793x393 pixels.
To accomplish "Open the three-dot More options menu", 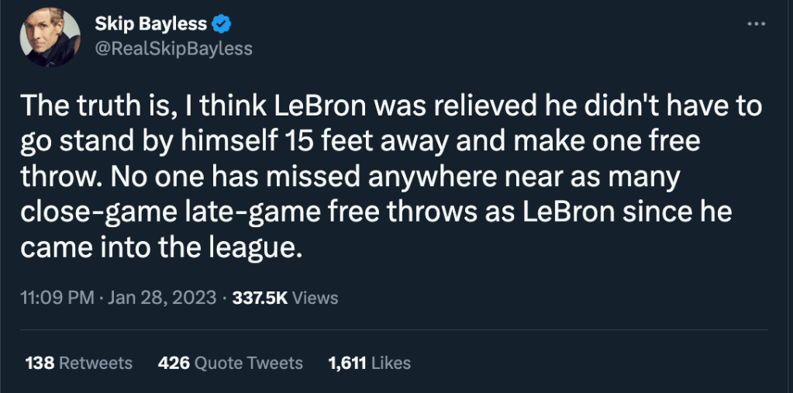I will 755,24.
